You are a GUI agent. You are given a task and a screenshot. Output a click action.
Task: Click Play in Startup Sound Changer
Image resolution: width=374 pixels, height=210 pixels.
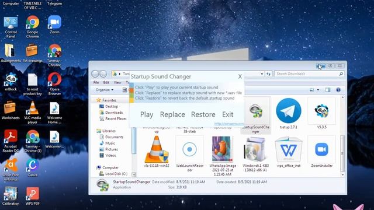147,114
